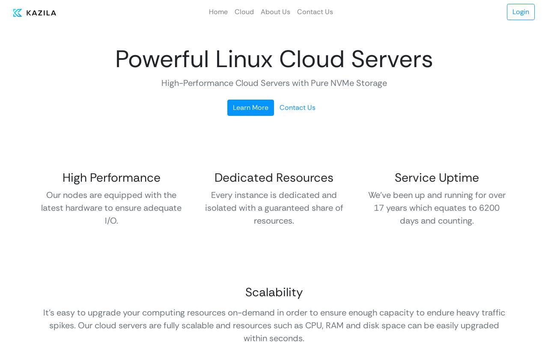Image resolution: width=548 pixels, height=342 pixels.
Task: Click the 6200 days and counting line
Action: coord(437,221)
